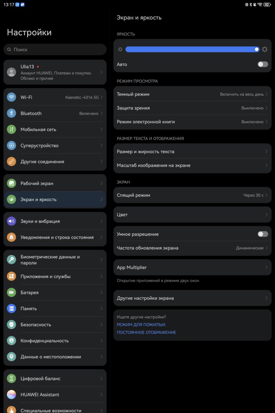Tap the Безопасность shield icon

tap(11, 324)
